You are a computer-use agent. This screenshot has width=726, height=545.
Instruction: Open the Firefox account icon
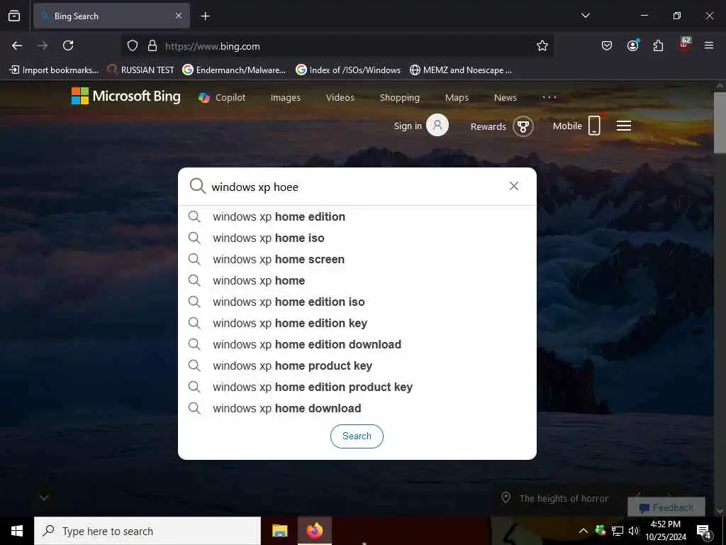(x=632, y=45)
